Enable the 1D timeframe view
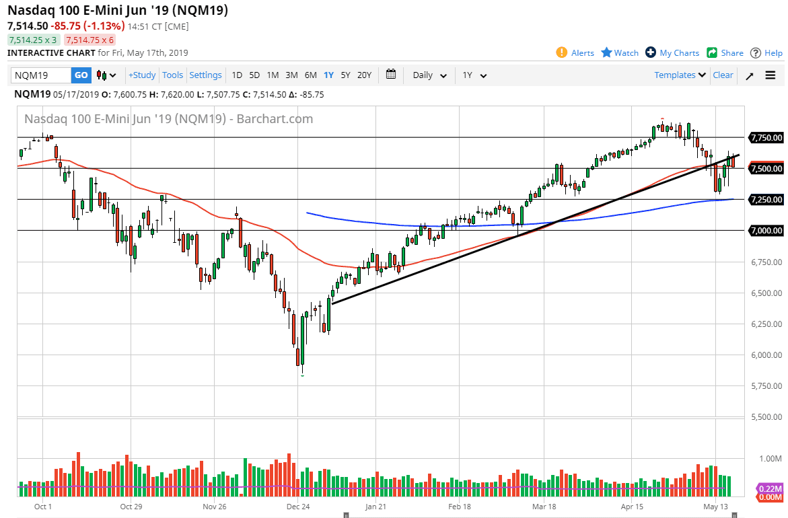 point(237,75)
